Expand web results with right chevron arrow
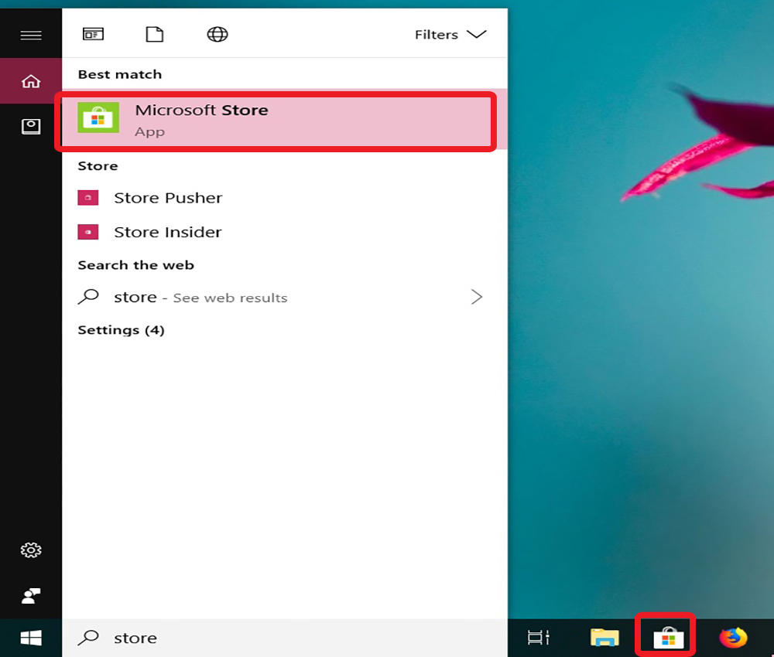 coord(477,297)
